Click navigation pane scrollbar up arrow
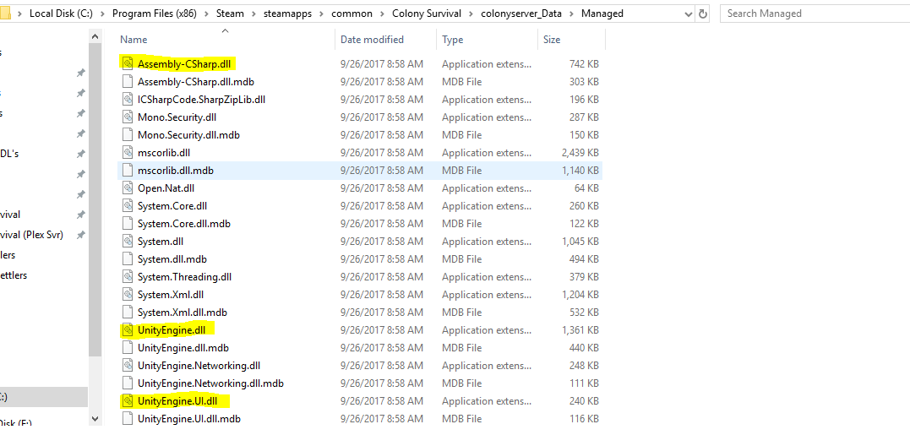The image size is (910, 435). [95, 36]
